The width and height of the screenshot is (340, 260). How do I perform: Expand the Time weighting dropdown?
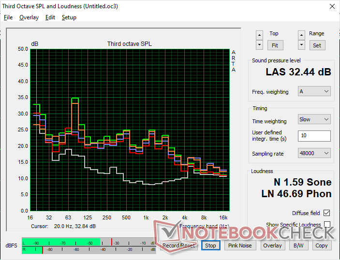tap(314, 119)
